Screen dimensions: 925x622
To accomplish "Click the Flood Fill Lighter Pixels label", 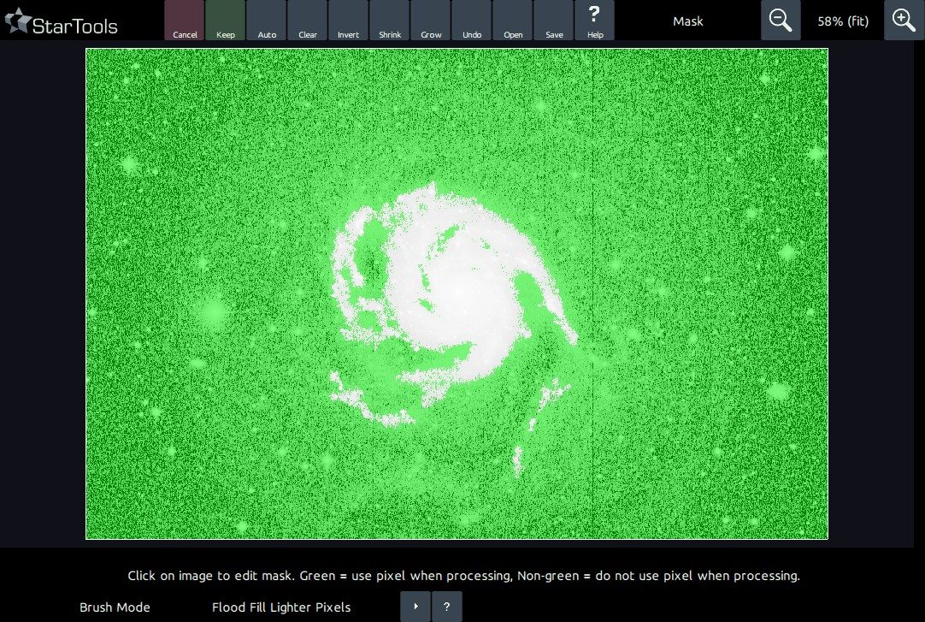I will click(281, 607).
